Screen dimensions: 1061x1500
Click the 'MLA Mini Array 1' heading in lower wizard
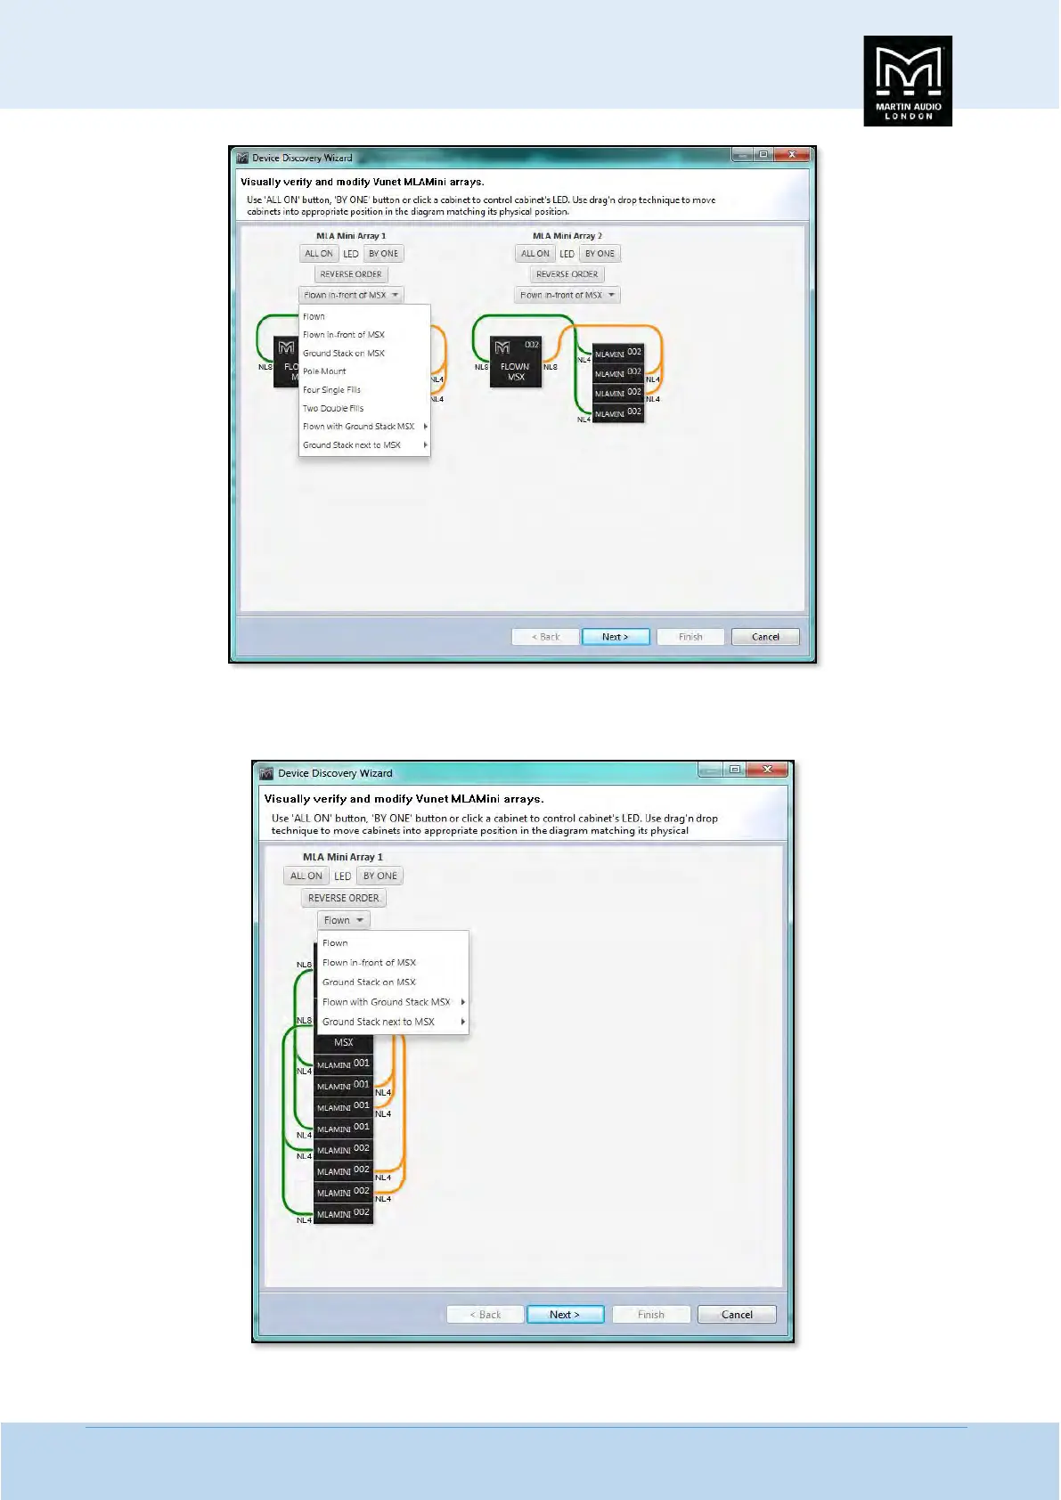[343, 857]
